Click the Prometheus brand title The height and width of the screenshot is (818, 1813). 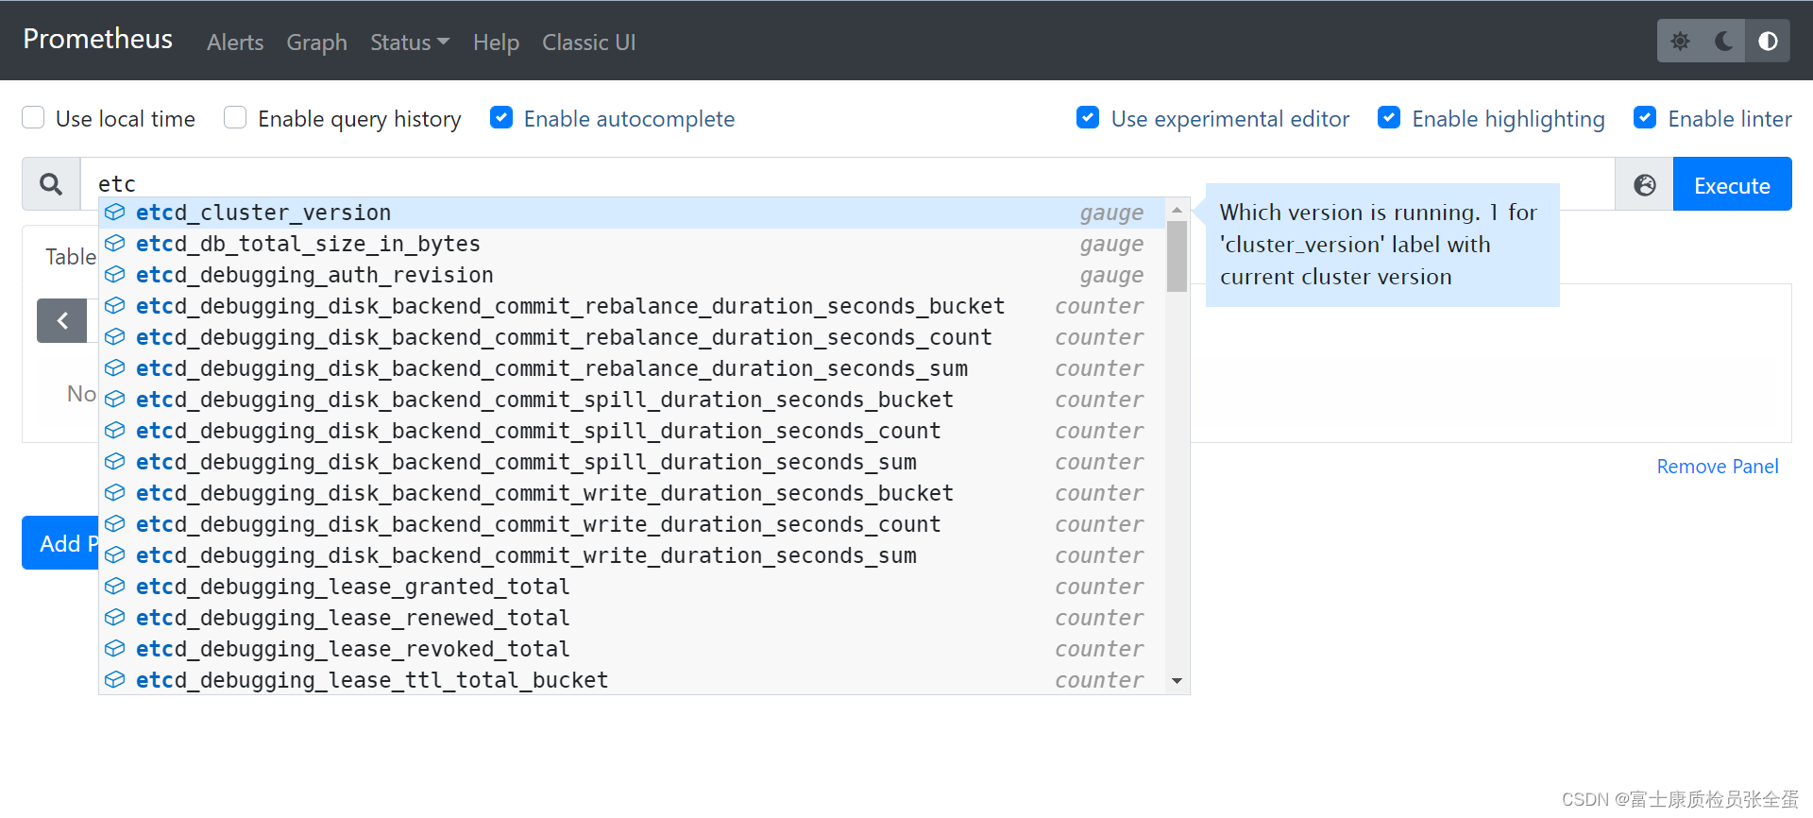click(x=98, y=39)
